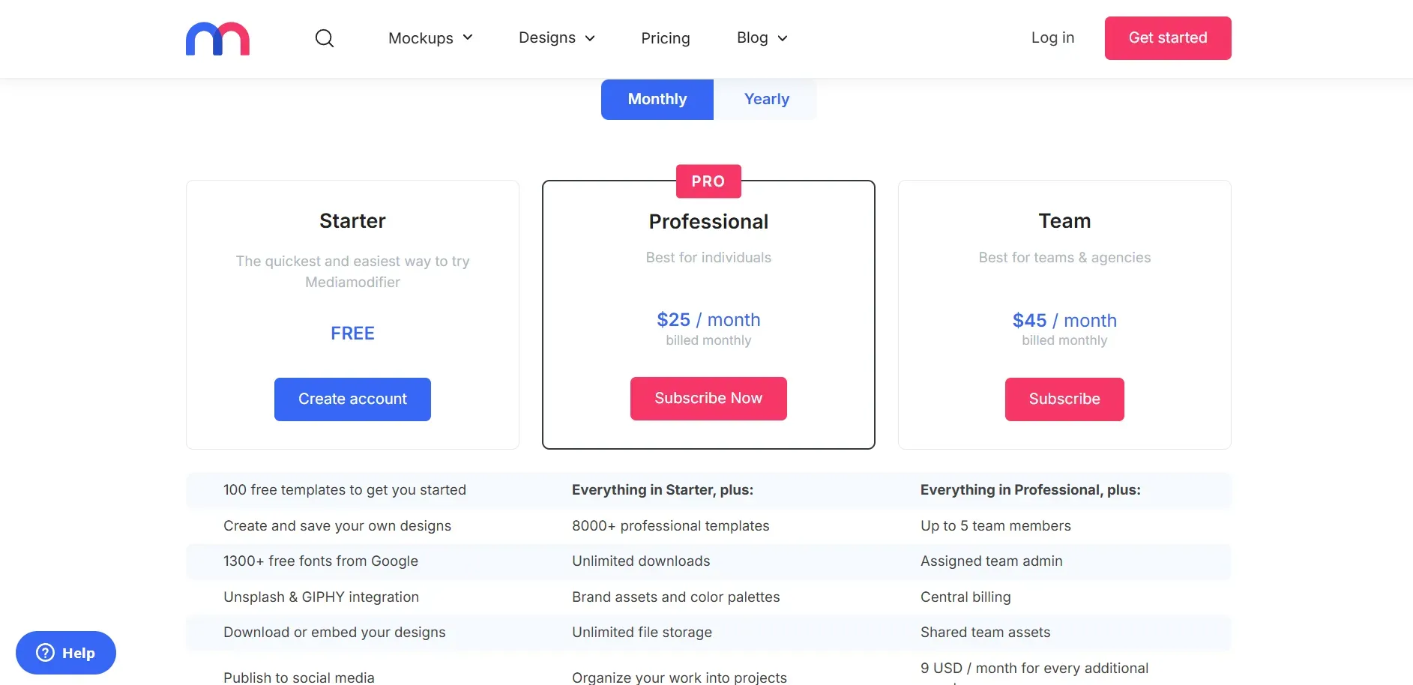This screenshot has width=1413, height=685.
Task: Create a free Starter account
Action: 352,399
